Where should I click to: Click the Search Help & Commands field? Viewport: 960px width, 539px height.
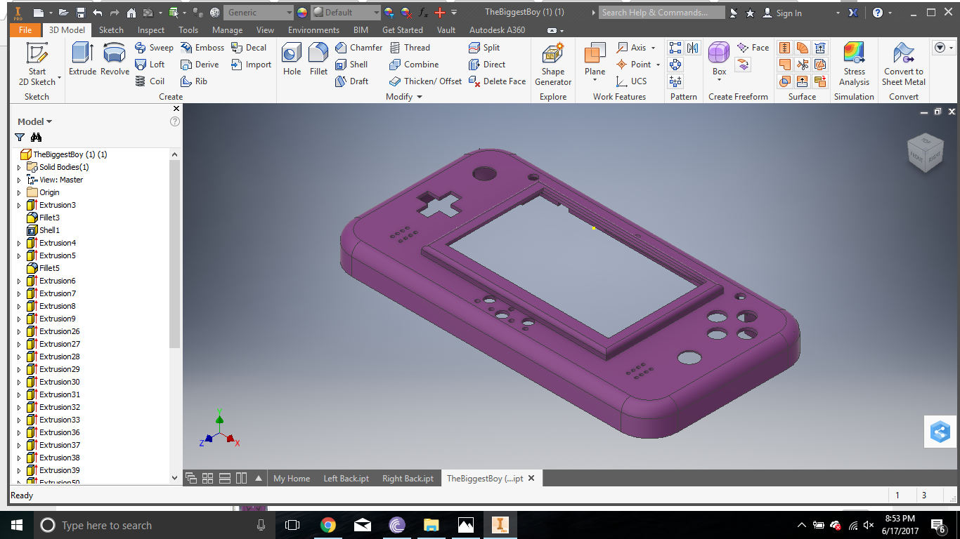662,13
